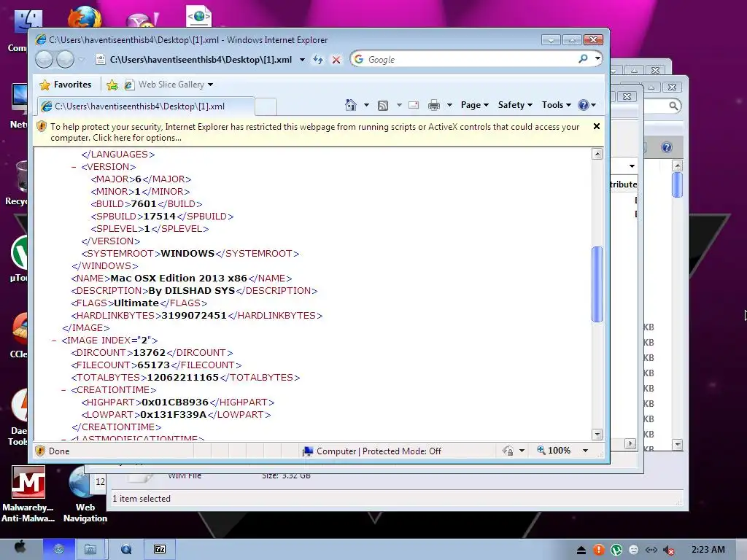Click the background window's scroll-right arrow
This screenshot has width=747, height=560.
tap(630, 443)
